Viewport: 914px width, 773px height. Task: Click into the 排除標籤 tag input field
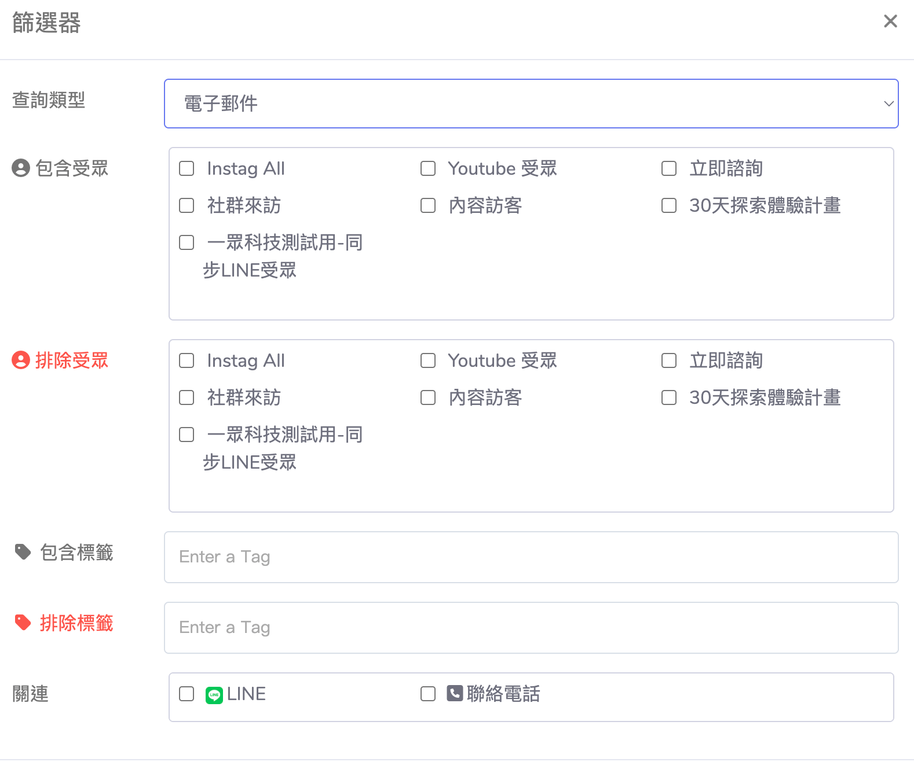[531, 628]
